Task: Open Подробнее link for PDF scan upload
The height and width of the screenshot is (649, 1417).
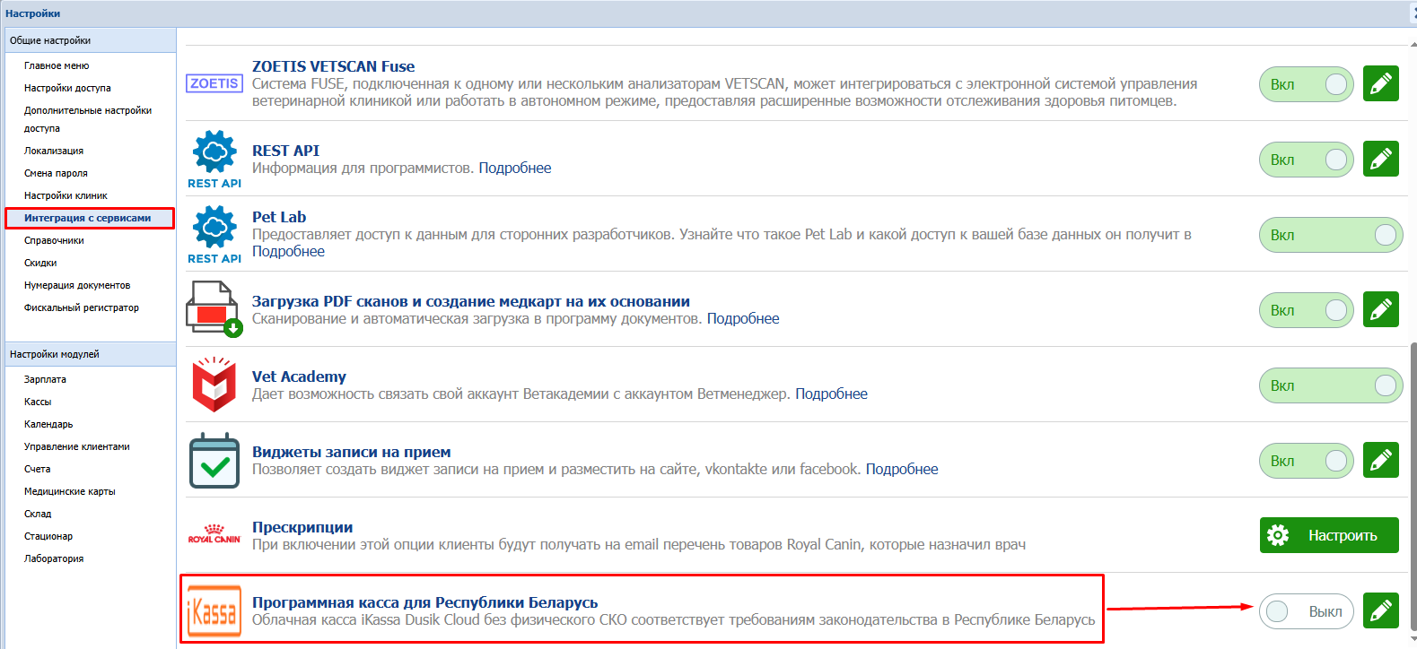Action: coord(743,318)
